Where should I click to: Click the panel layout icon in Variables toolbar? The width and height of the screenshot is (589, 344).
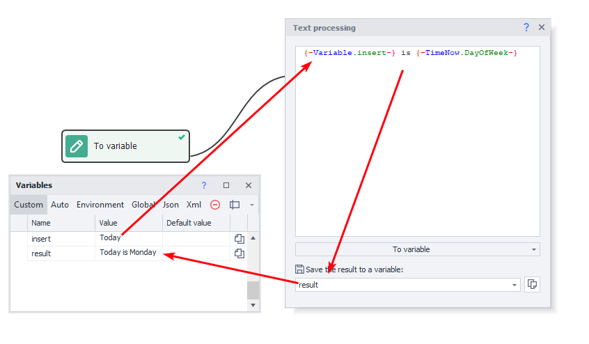[x=235, y=205]
